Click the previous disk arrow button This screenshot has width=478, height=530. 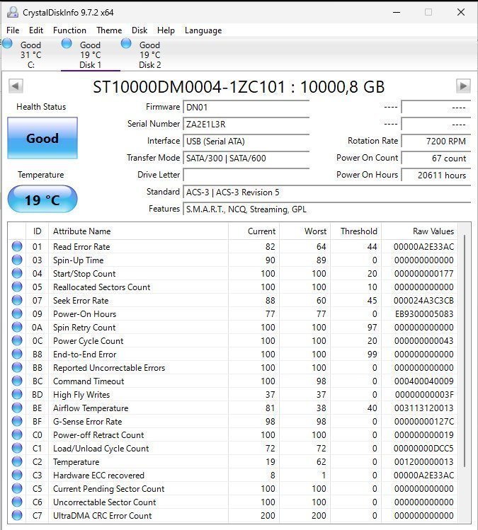15,86
